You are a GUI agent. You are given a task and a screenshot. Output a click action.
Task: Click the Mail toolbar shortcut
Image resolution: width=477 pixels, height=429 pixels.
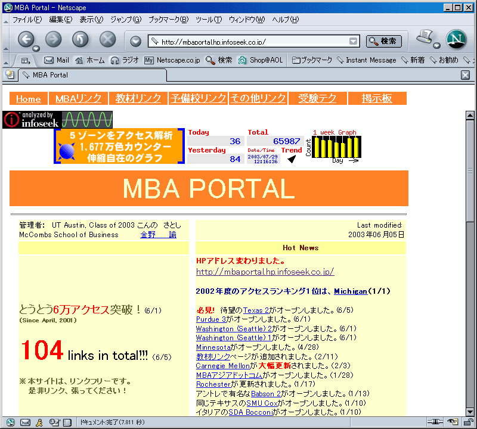(57, 60)
